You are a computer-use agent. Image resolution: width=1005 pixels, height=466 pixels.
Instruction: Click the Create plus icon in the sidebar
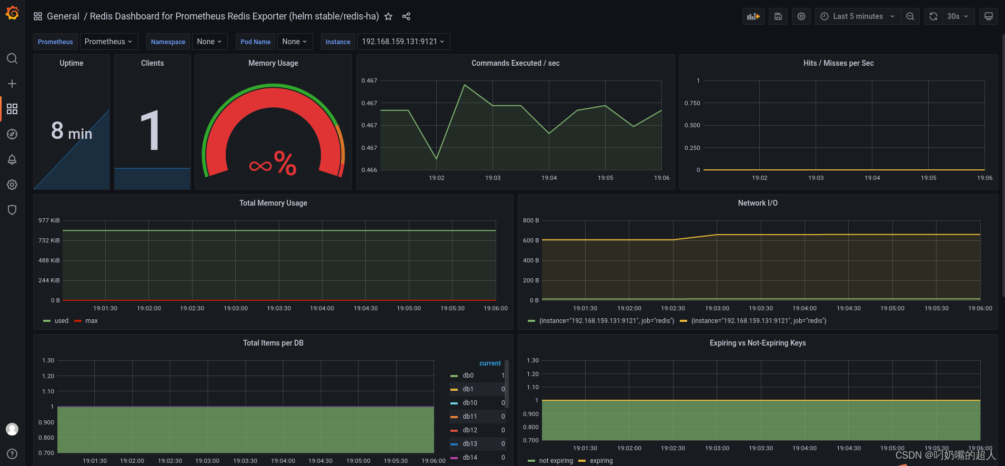click(12, 84)
